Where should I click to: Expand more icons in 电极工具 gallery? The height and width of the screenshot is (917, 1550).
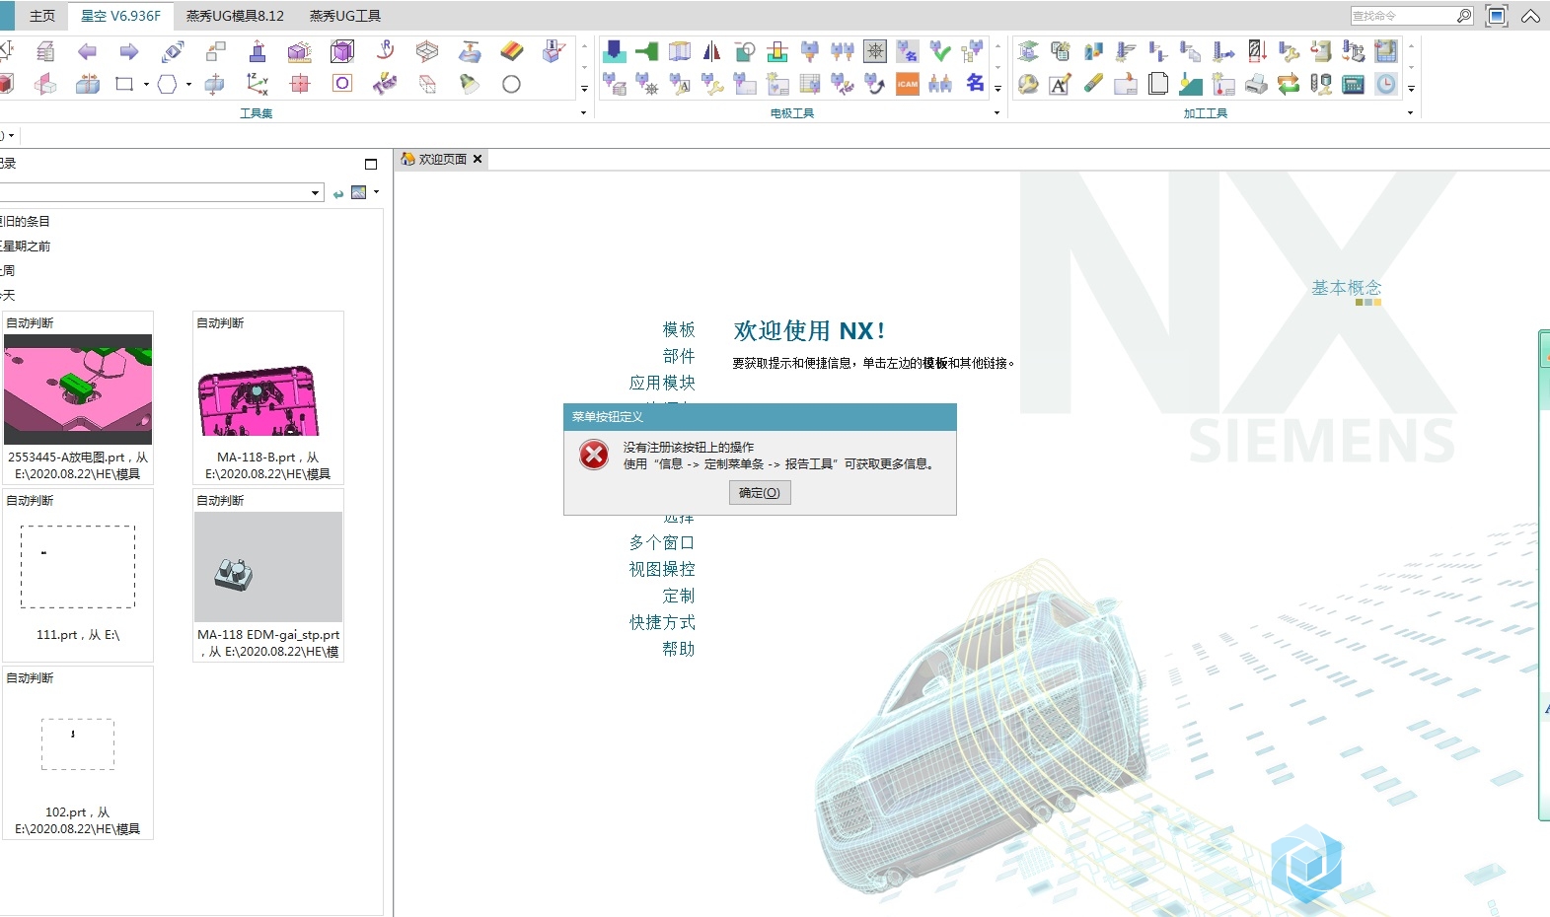(x=997, y=89)
